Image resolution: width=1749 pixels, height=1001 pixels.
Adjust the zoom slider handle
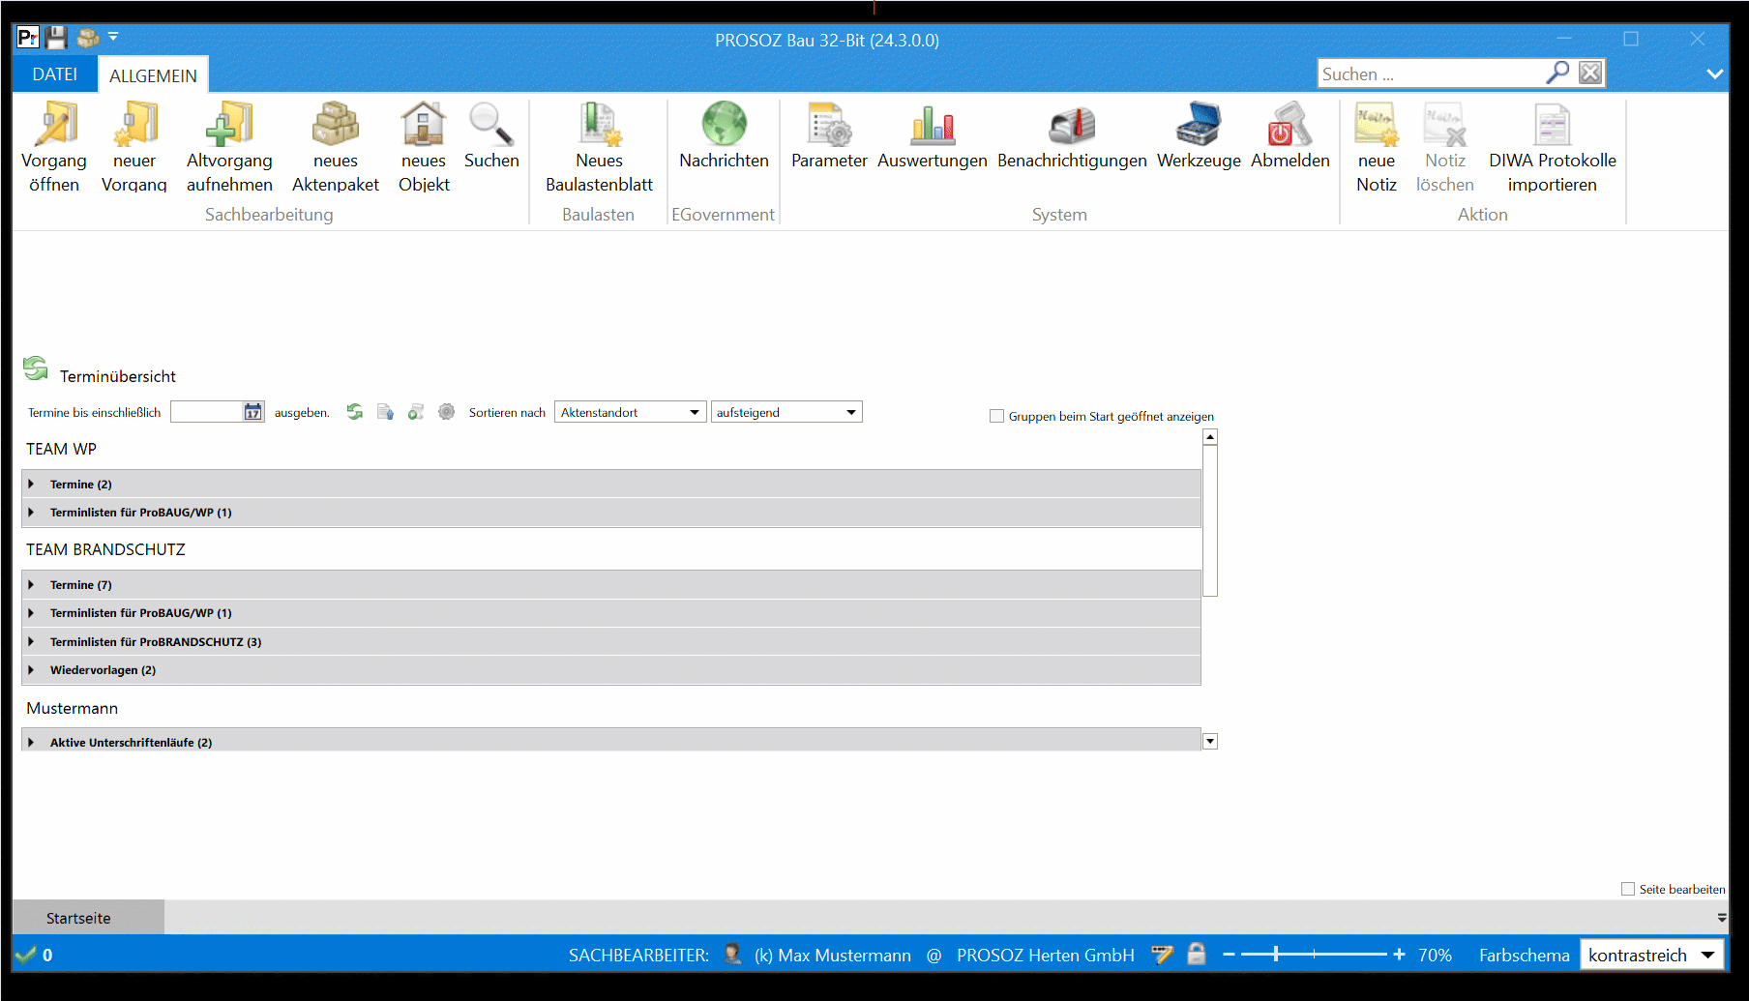pyautogui.click(x=1276, y=955)
